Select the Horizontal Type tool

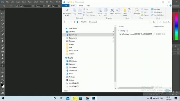[3, 66]
